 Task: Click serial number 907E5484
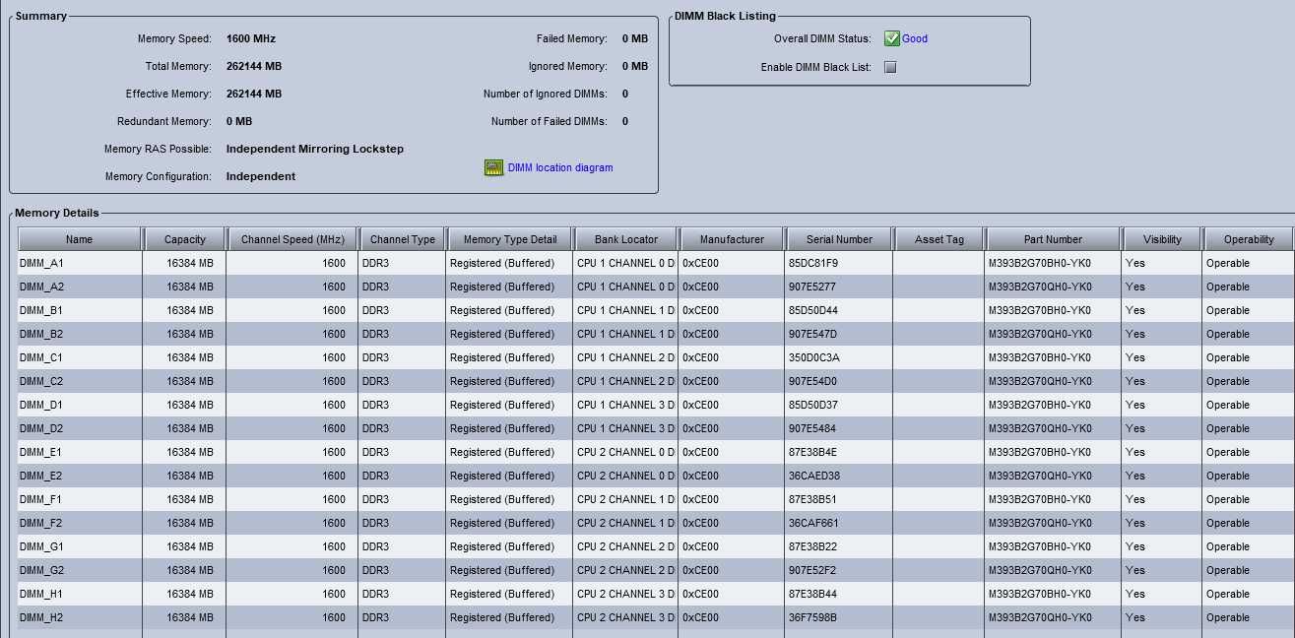coord(812,428)
